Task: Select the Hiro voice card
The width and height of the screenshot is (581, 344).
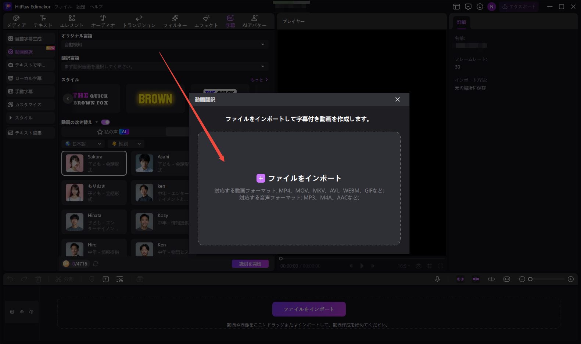Action: point(94,248)
